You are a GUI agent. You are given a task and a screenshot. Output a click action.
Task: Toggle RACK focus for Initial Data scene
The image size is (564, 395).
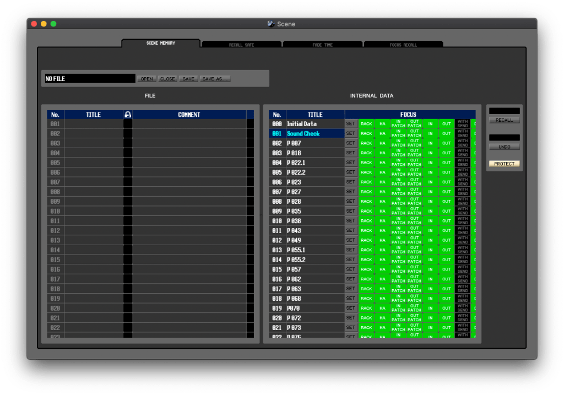pyautogui.click(x=366, y=124)
